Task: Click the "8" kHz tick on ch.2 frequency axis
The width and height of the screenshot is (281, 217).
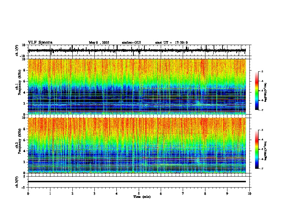Action: (x=24, y=129)
